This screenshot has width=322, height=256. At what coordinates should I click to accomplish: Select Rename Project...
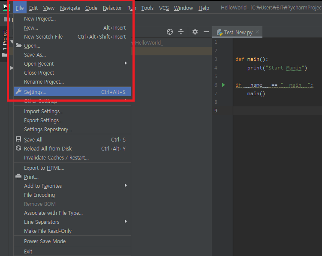tap(72, 82)
